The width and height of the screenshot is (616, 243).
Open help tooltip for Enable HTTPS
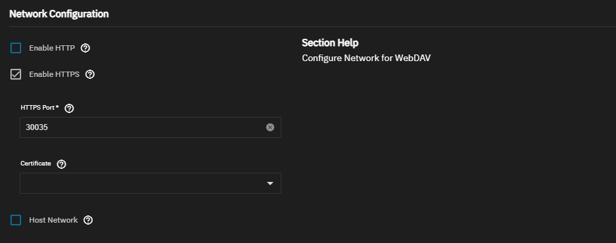pos(90,74)
